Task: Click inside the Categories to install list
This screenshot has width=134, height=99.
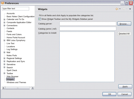Action: [87, 57]
